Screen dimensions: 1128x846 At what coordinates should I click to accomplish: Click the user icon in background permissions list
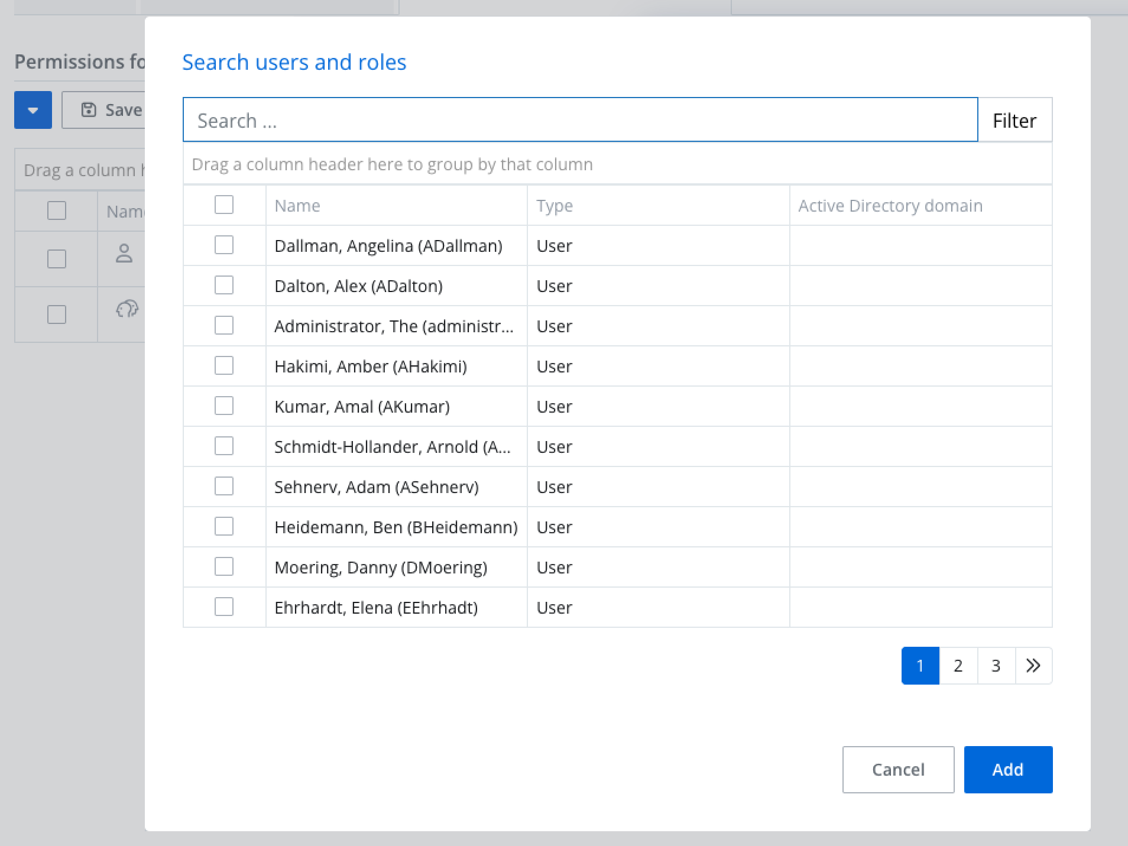[124, 254]
